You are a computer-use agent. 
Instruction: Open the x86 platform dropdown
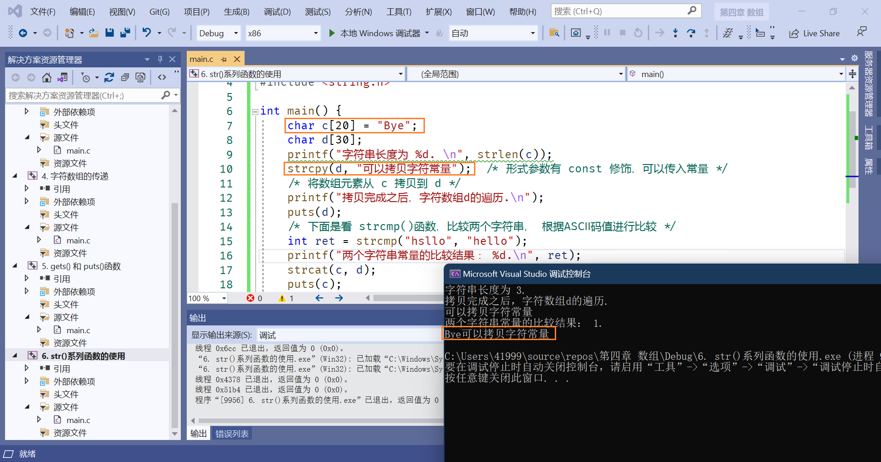tap(283, 33)
